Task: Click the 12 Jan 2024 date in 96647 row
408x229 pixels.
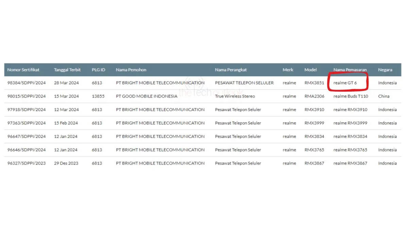Action: 66,136
